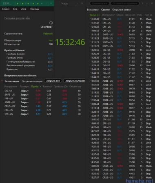Viewport: 155px width, 183px height.
Task: Open the Окна menu
Action: (23, 9)
